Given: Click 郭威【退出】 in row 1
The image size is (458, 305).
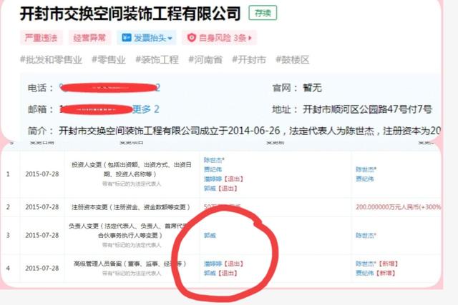Looking at the screenshot, I should tap(220, 189).
